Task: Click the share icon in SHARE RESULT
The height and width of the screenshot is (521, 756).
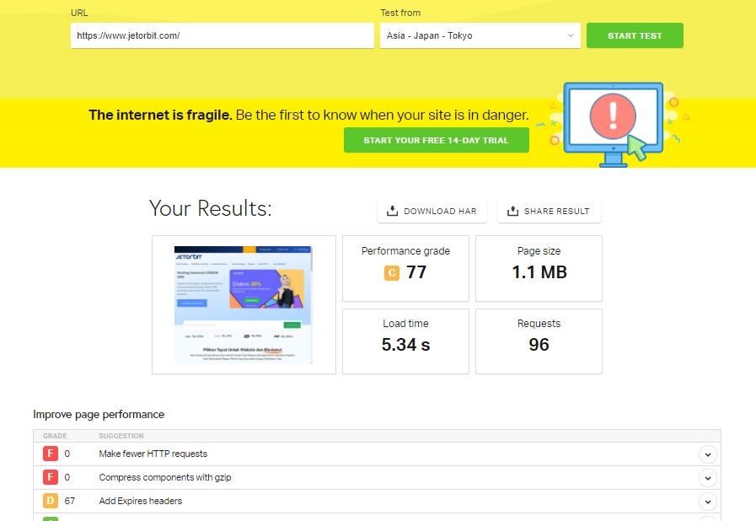Action: point(512,211)
